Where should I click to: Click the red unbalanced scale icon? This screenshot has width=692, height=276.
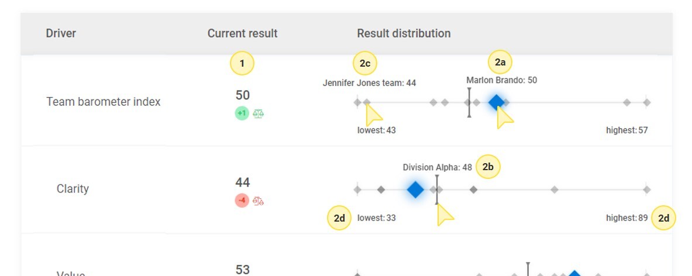point(258,201)
